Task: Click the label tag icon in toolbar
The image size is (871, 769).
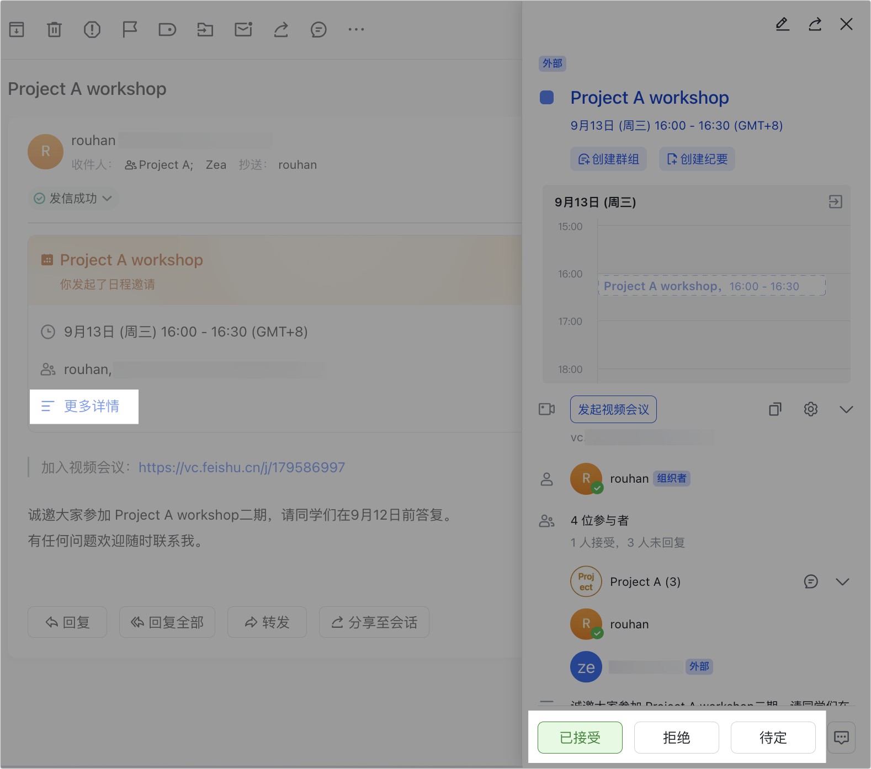Action: (167, 29)
